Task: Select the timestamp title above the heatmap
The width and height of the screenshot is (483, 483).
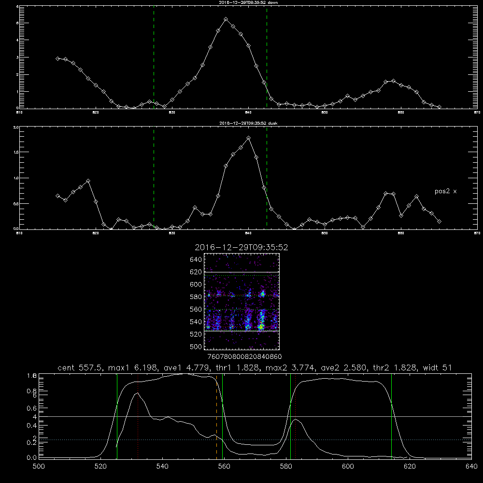Action: click(241, 247)
